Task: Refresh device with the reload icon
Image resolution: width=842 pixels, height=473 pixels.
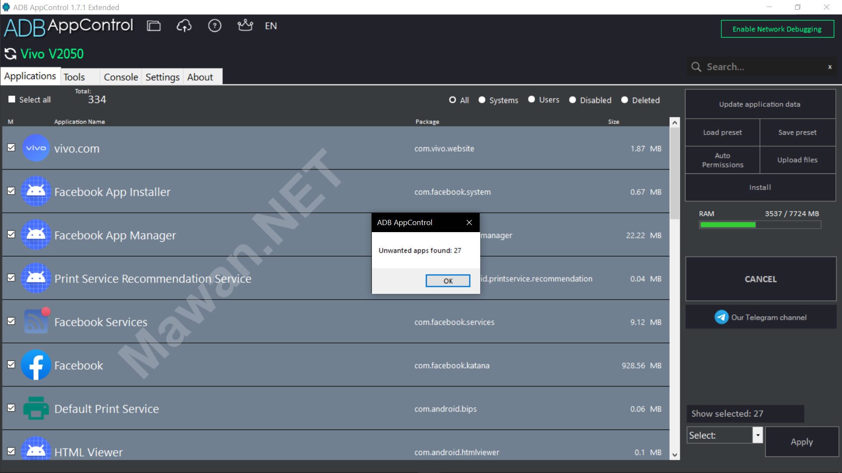Action: (10, 54)
